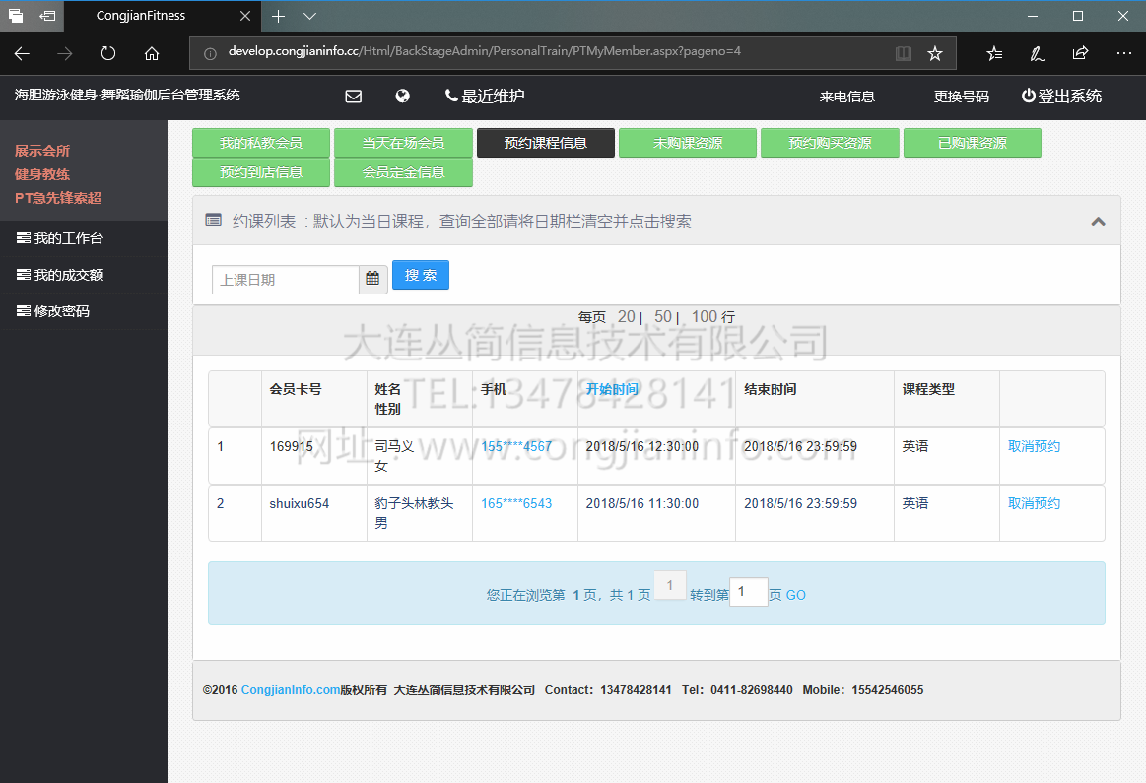
Task: Click phone number 155****4567
Action: click(516, 446)
